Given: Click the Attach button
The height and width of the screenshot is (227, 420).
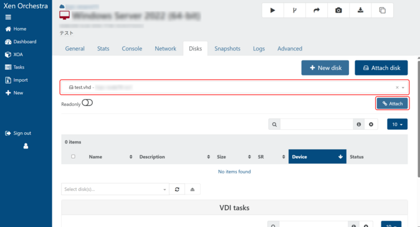Looking at the screenshot, I should pos(393,104).
